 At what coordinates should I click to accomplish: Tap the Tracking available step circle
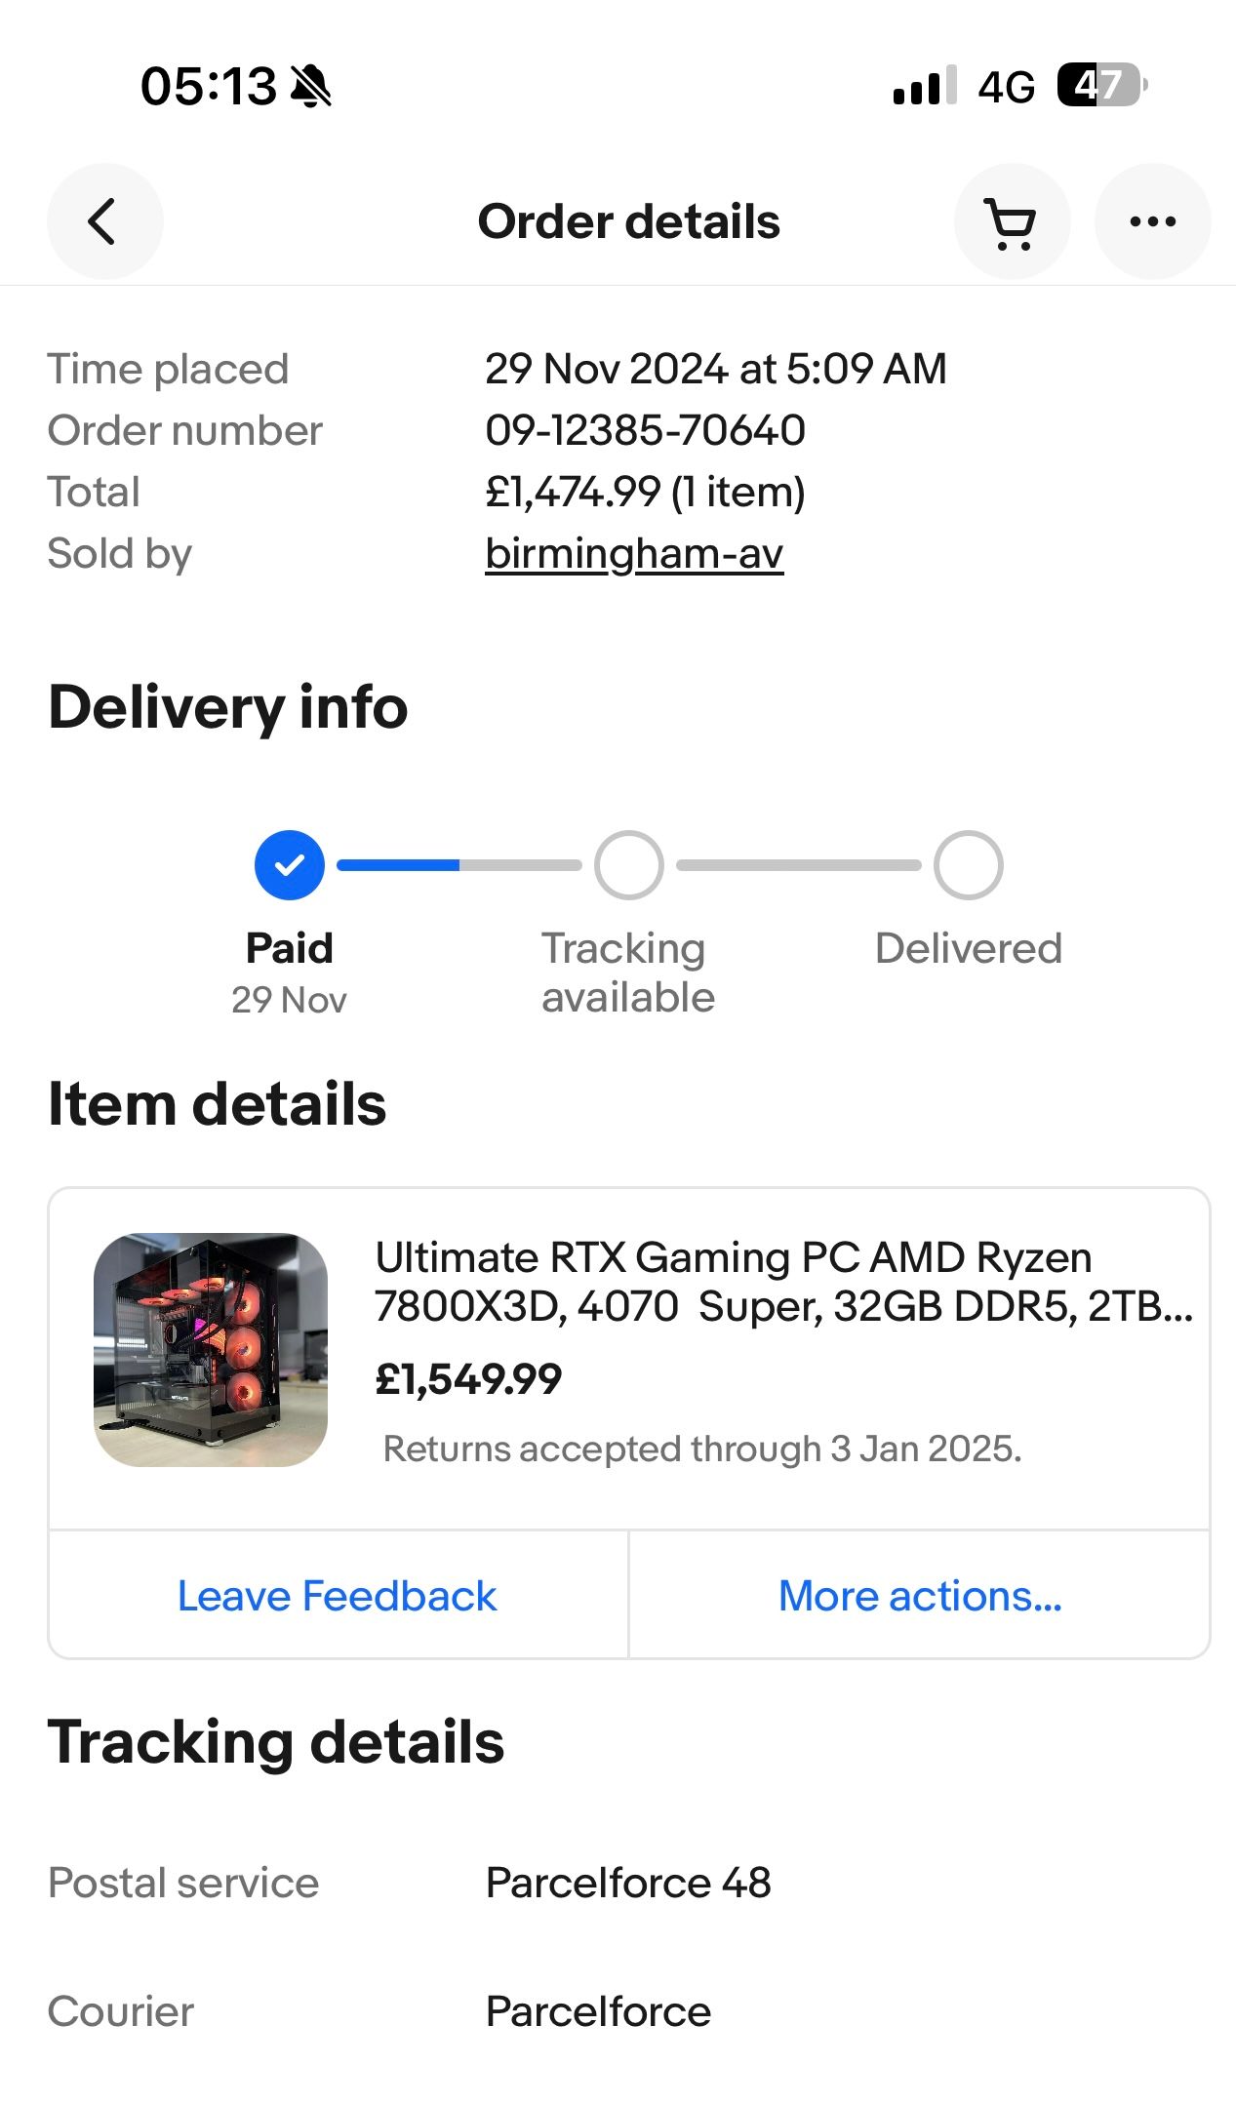tap(629, 865)
